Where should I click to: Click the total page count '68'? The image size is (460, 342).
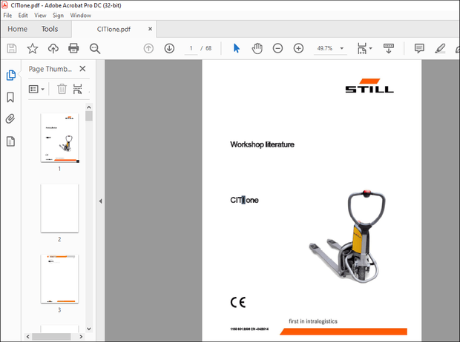click(x=208, y=48)
